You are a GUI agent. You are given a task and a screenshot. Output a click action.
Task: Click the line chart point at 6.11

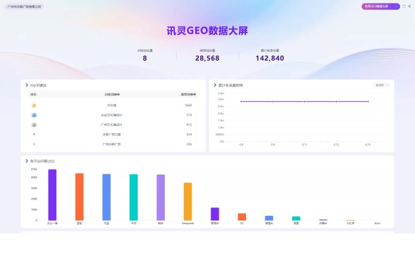[305, 101]
